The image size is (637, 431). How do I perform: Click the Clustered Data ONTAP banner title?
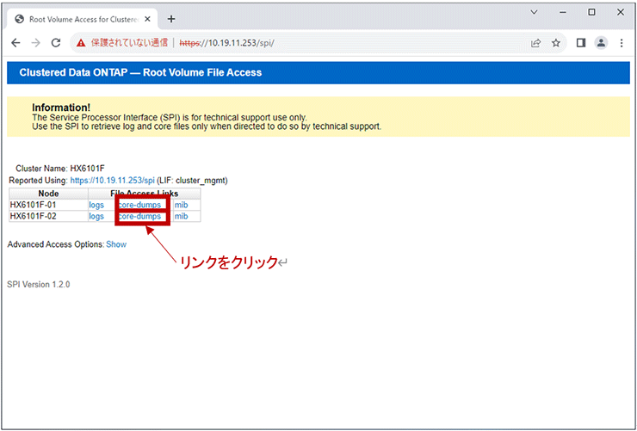pos(140,72)
